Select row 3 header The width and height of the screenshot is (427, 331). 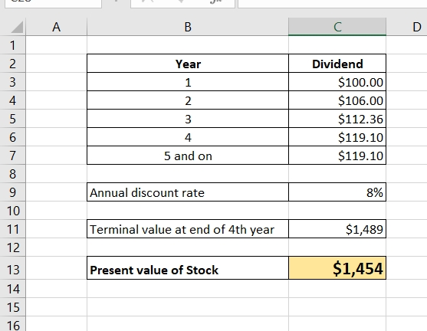pyautogui.click(x=13, y=82)
